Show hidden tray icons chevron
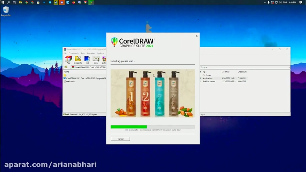 [265, 2]
